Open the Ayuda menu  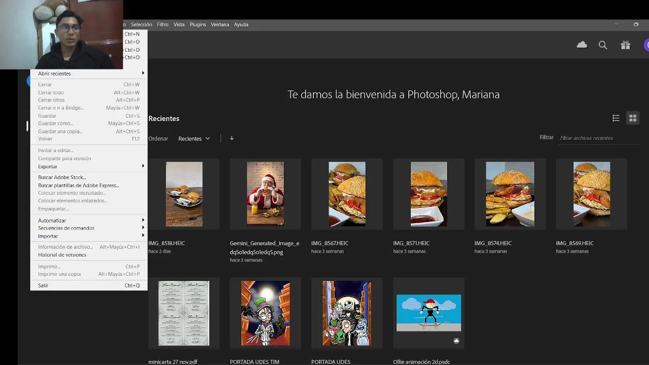click(x=241, y=24)
